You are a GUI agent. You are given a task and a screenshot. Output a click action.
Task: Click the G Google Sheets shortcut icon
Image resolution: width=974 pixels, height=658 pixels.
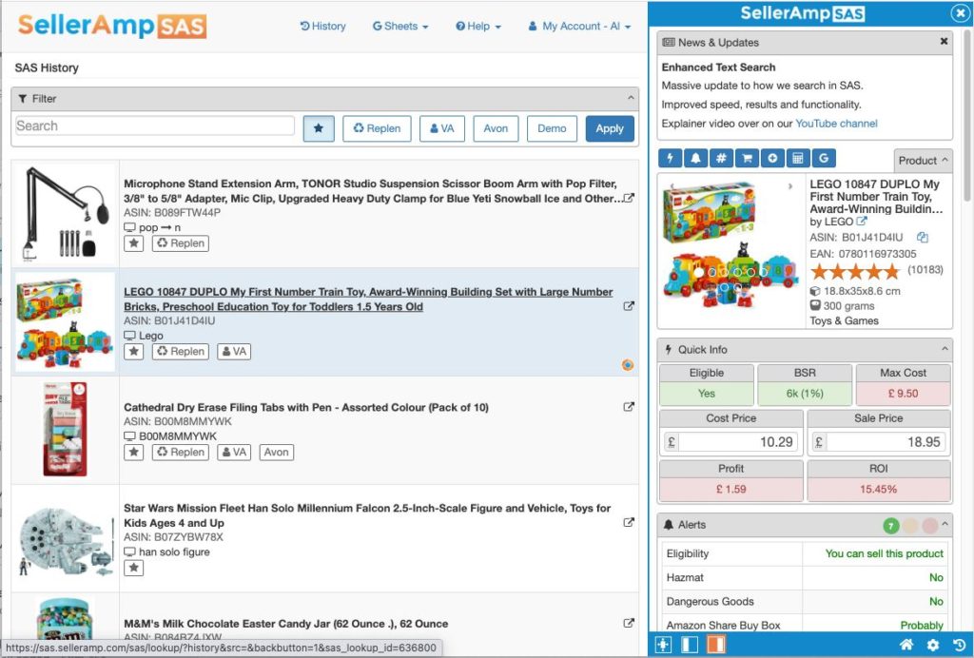pos(824,158)
